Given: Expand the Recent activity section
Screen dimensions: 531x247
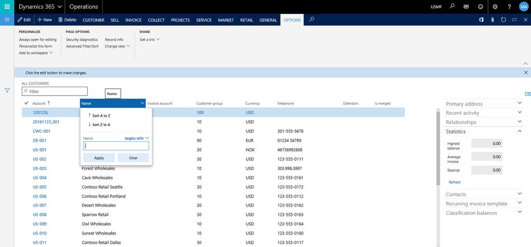Looking at the screenshot, I should 483,113.
